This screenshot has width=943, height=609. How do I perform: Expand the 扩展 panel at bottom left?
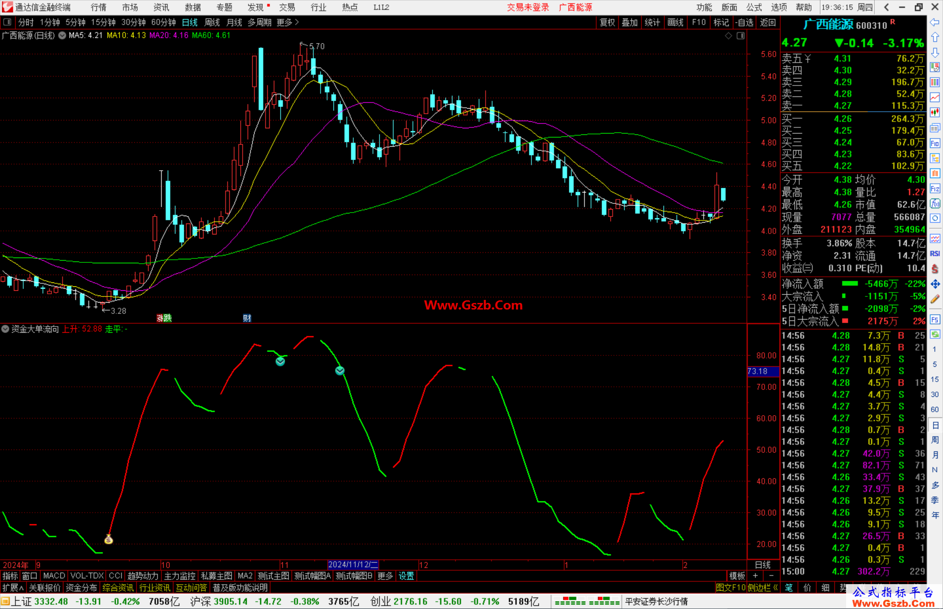click(13, 588)
